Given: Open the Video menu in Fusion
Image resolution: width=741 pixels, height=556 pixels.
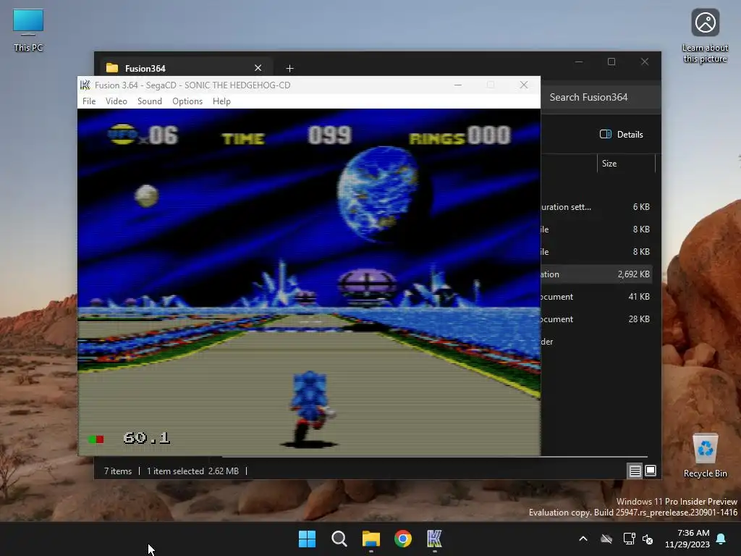Looking at the screenshot, I should point(117,101).
